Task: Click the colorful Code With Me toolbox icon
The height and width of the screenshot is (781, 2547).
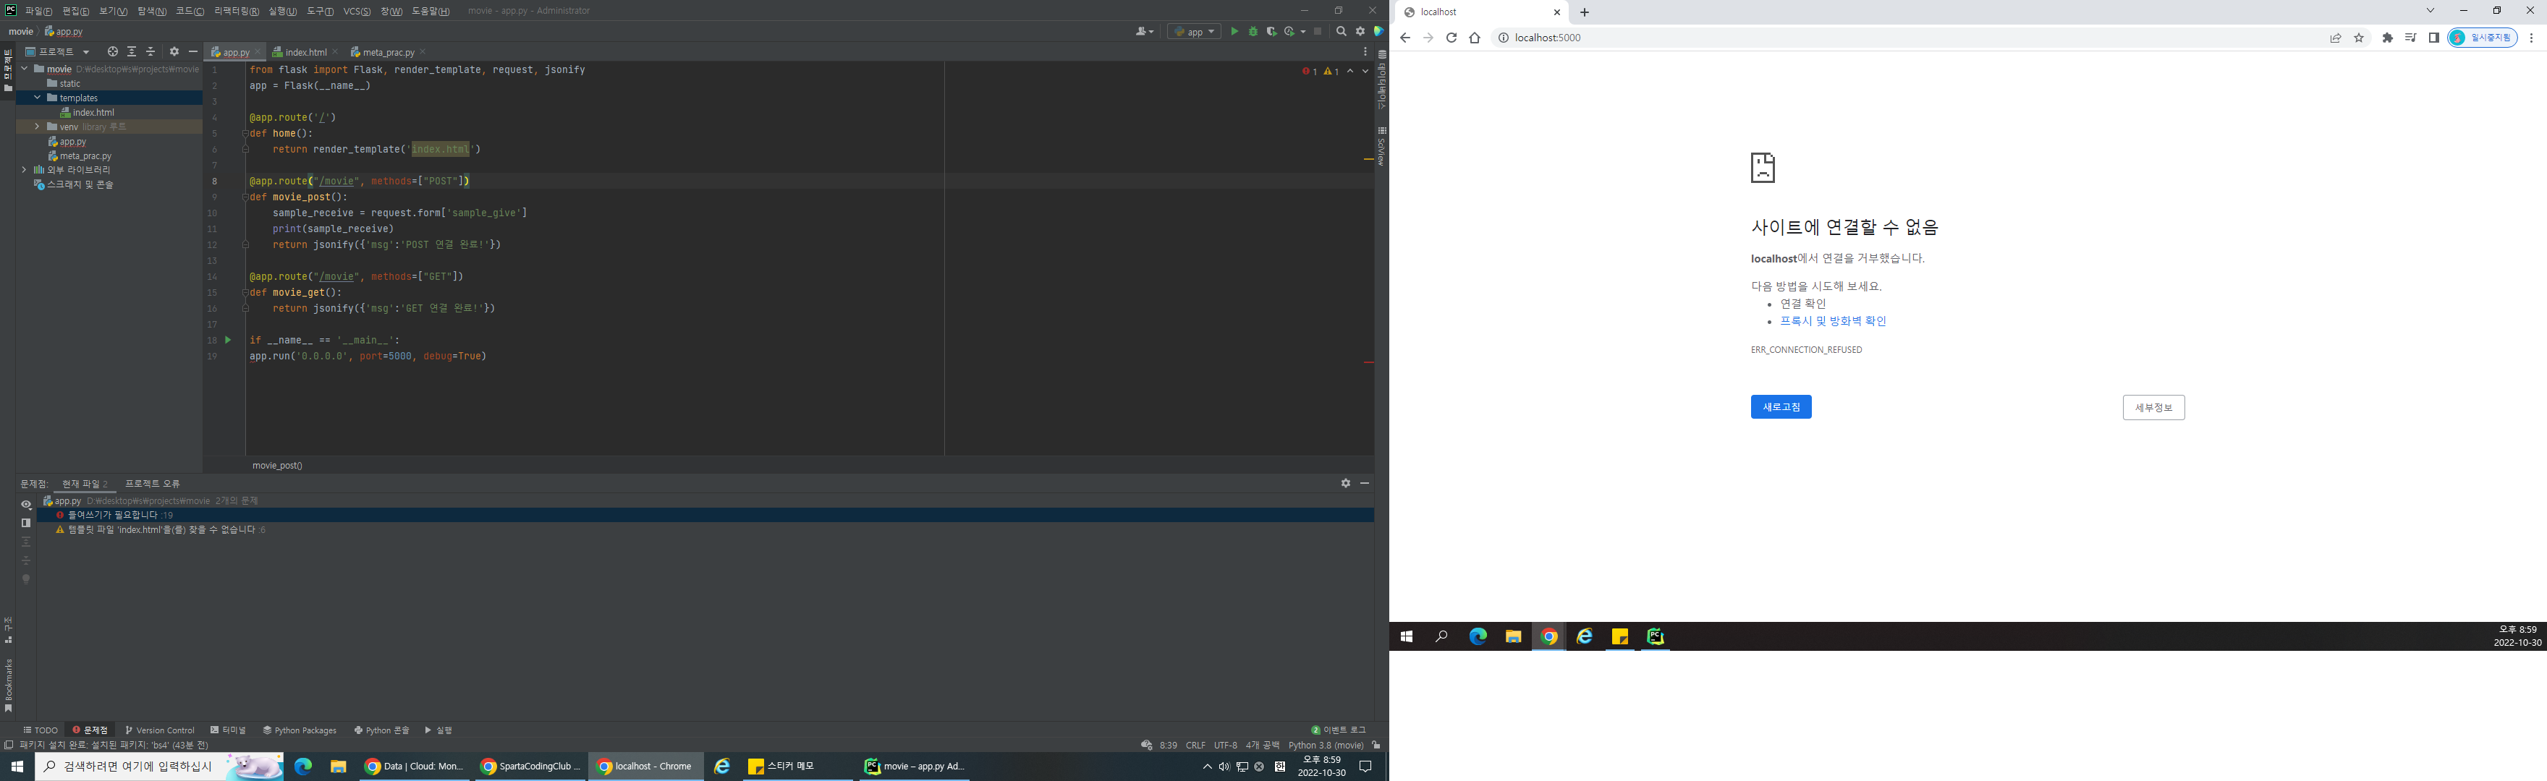Action: (1378, 32)
